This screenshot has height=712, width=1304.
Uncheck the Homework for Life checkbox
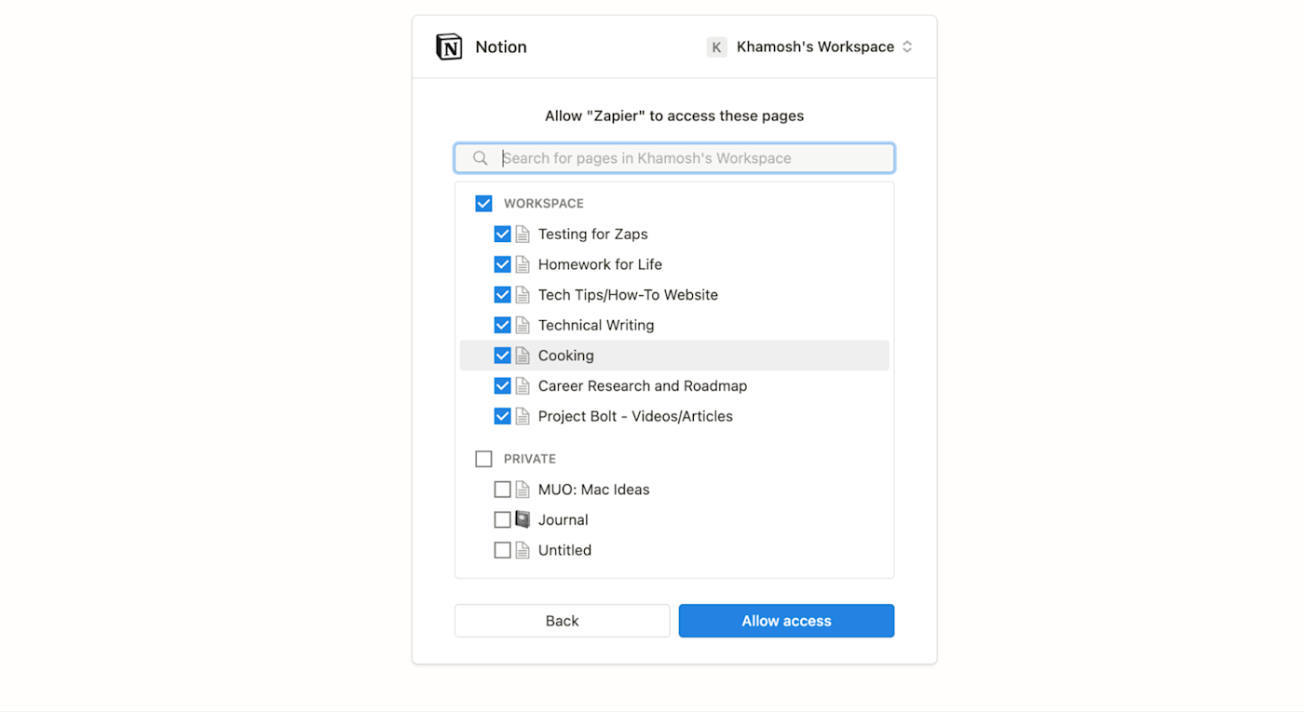(502, 264)
